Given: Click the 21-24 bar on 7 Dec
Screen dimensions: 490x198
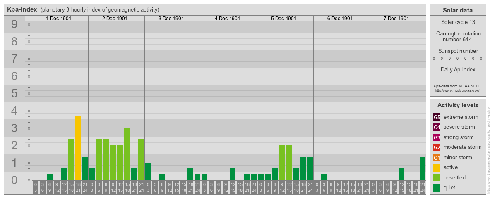Looking at the screenshot, I should [x=423, y=168].
